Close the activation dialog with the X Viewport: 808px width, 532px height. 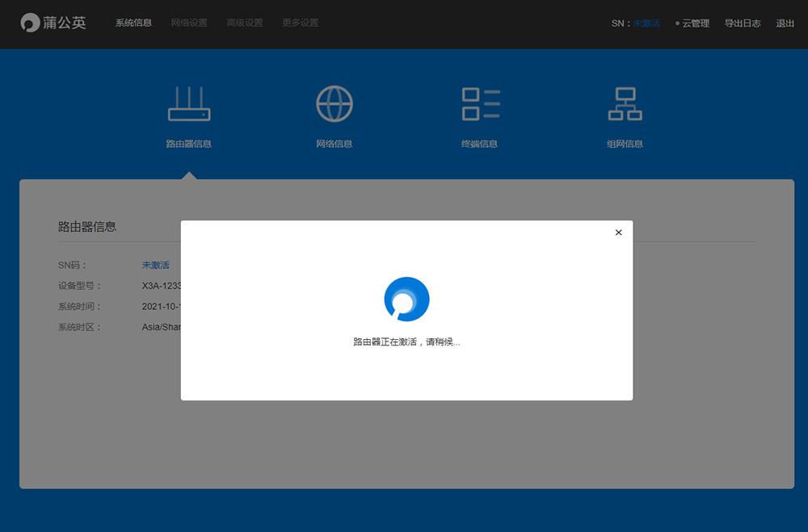click(x=619, y=232)
